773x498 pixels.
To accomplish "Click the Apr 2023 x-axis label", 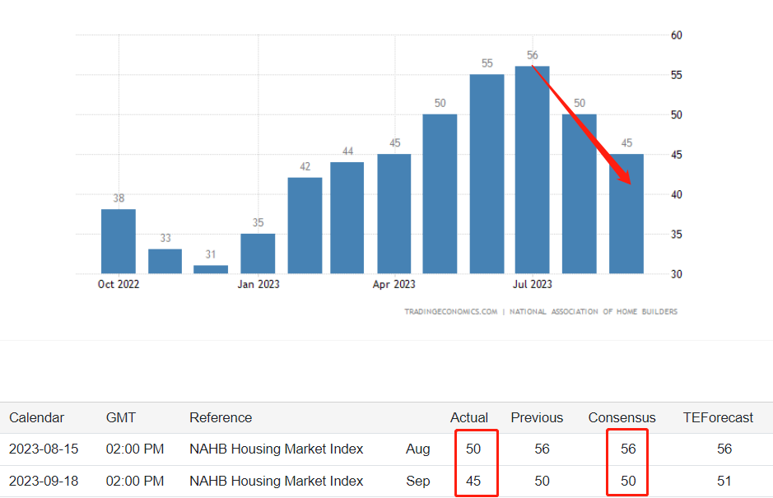I will click(393, 285).
